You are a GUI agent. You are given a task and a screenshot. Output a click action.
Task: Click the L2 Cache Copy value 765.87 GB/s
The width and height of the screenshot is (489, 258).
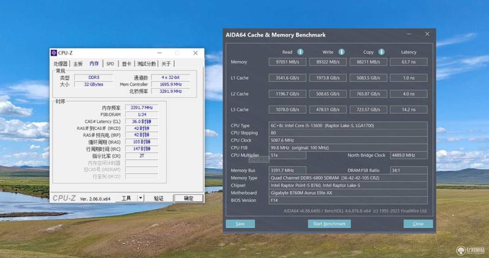[x=369, y=94]
